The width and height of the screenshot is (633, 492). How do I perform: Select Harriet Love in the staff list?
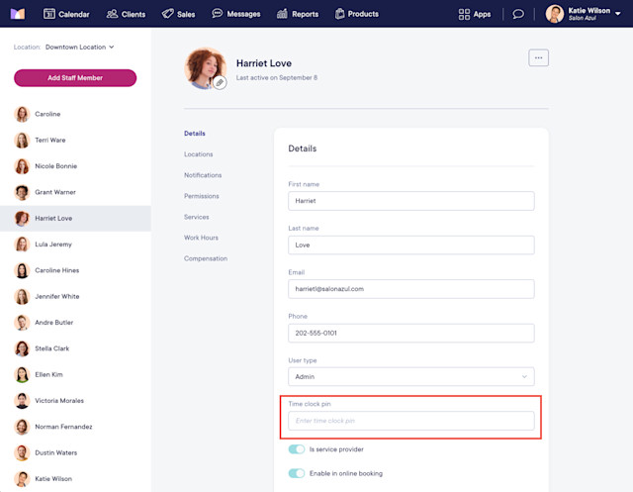tap(75, 218)
